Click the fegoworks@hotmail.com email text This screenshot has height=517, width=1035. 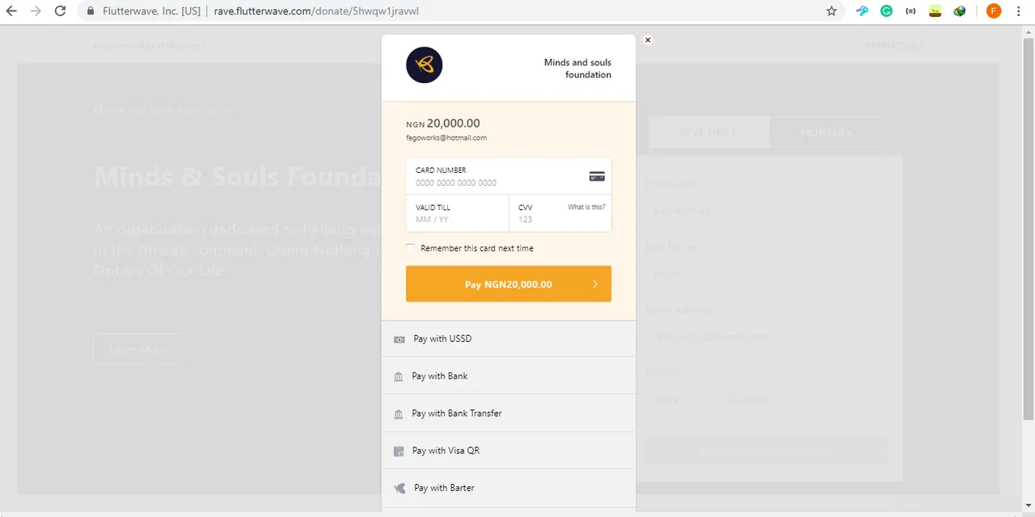coord(446,138)
